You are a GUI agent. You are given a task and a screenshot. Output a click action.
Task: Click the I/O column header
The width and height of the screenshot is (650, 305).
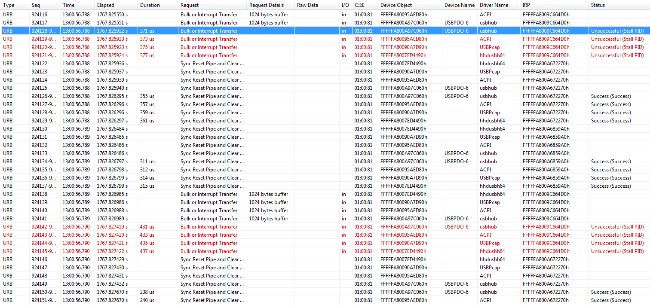346,5
